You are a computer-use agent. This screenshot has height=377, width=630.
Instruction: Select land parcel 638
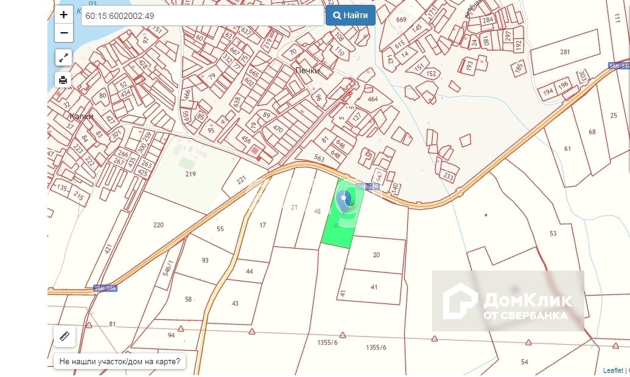click(237, 102)
